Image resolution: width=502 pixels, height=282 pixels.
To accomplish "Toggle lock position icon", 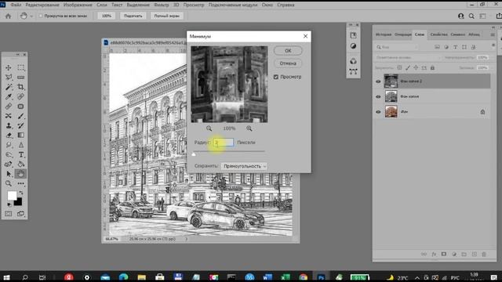I will point(416,68).
